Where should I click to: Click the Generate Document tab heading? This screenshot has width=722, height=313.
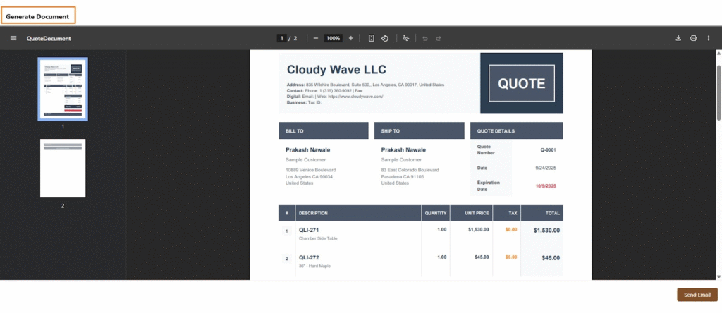coord(38,16)
